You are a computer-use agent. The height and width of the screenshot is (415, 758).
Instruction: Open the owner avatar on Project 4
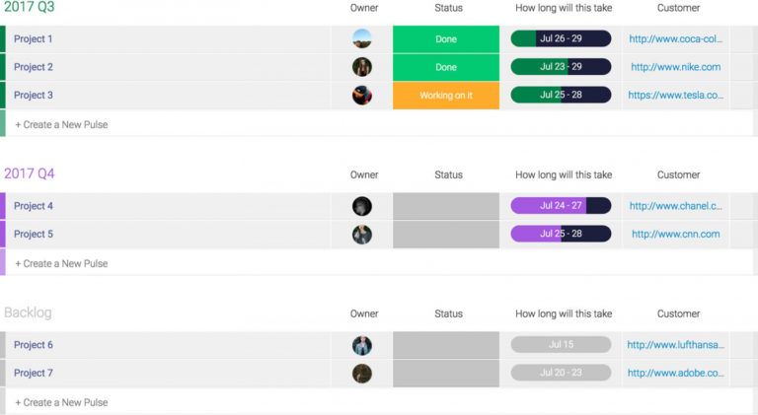point(362,206)
